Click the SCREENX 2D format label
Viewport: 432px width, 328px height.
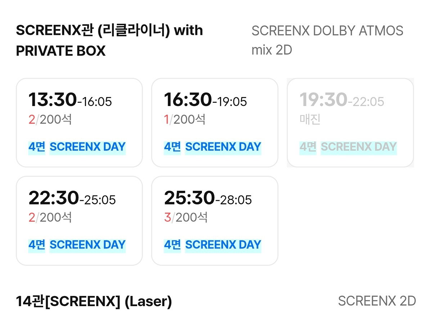click(377, 301)
